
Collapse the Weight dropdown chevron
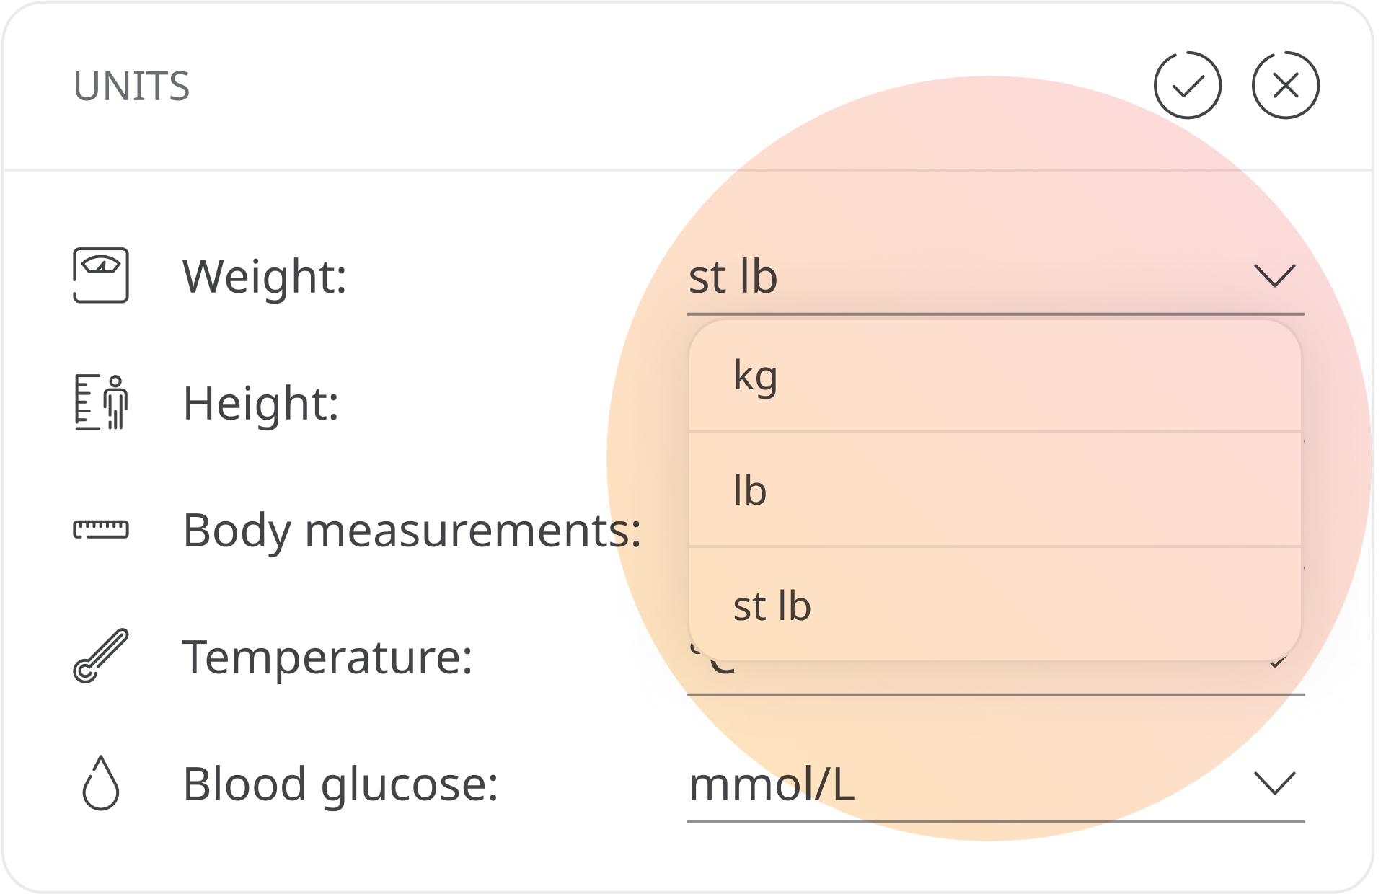coord(1275,275)
